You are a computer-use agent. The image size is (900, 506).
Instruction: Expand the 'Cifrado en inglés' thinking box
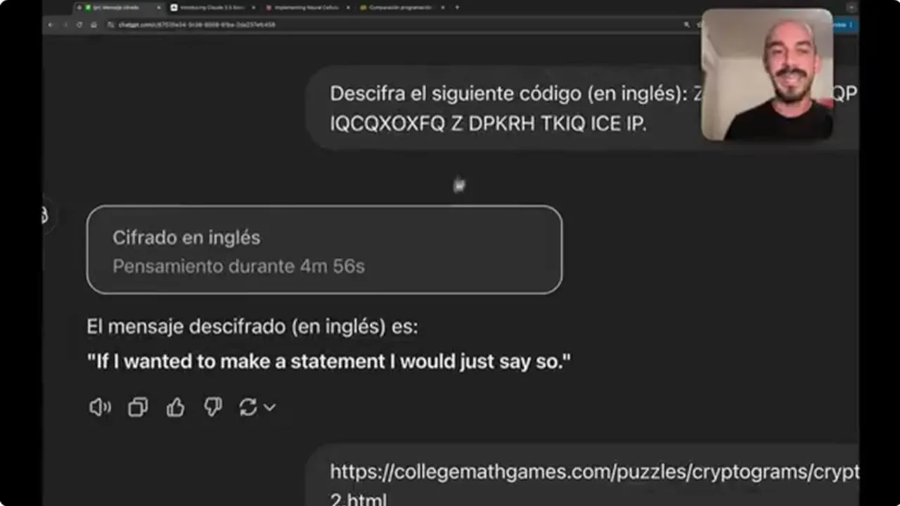tap(324, 249)
